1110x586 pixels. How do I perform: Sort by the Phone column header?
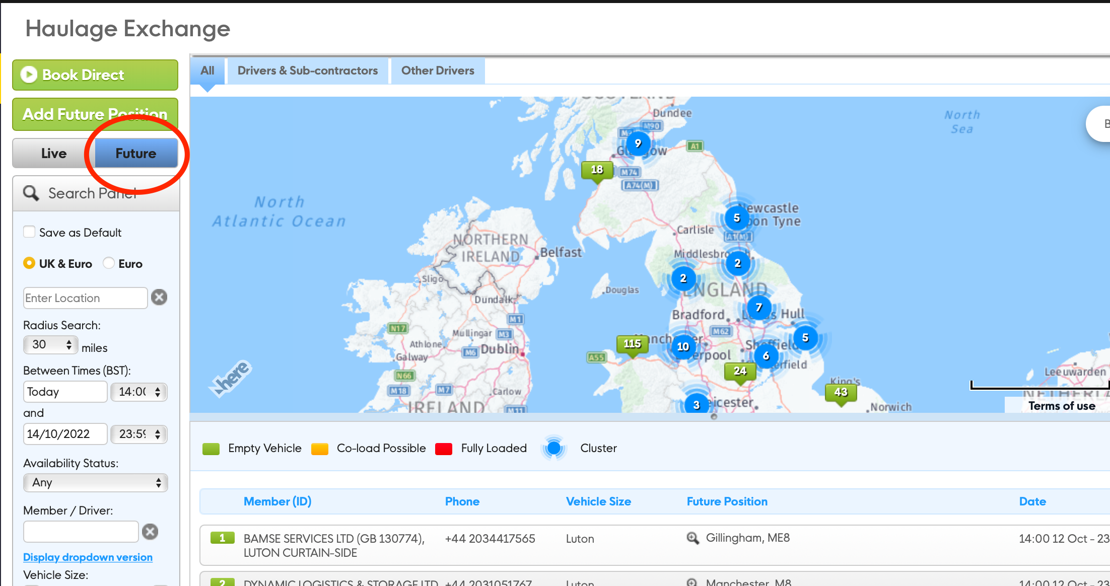tap(462, 501)
